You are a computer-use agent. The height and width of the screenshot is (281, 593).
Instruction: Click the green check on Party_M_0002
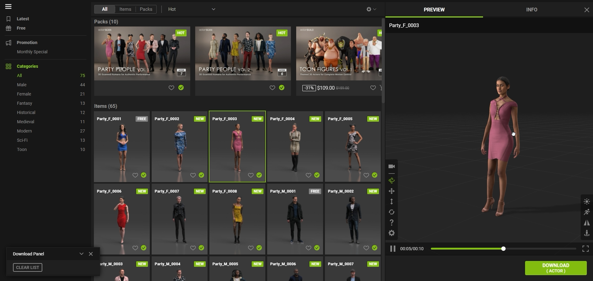click(x=375, y=248)
